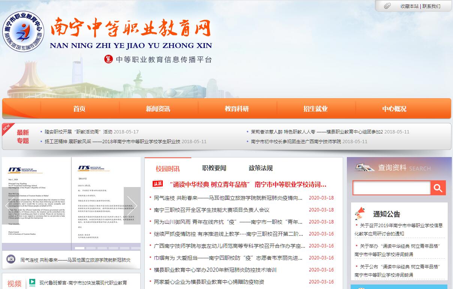The image size is (453, 289).
Task: Open the 首页 navigation menu item
Action: tap(79, 109)
